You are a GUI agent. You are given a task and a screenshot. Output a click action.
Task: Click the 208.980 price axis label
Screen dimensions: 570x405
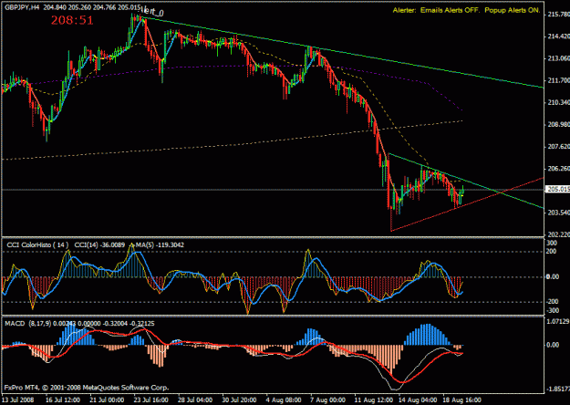pos(558,125)
